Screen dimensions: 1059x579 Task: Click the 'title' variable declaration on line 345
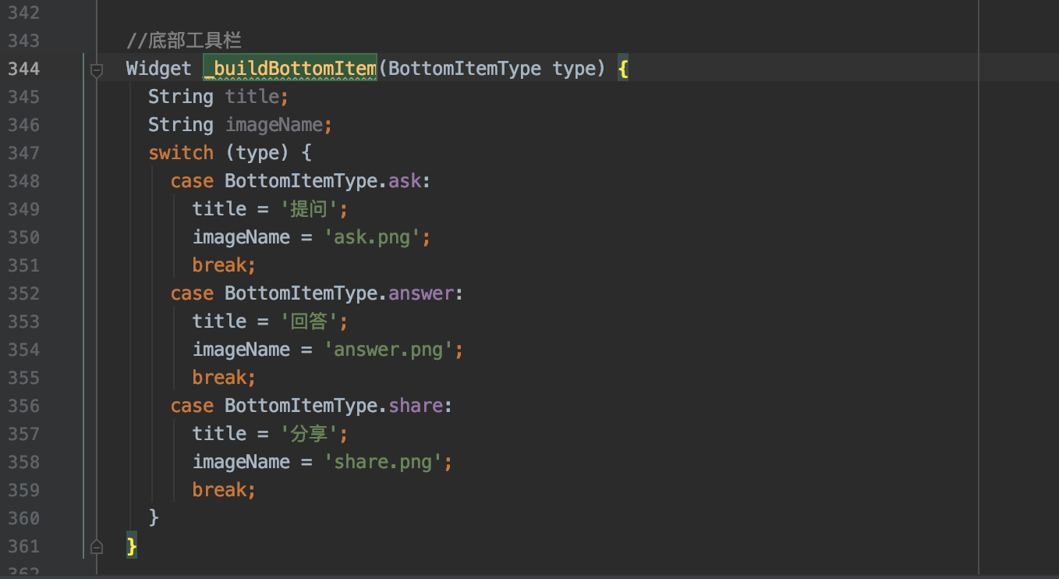252,97
